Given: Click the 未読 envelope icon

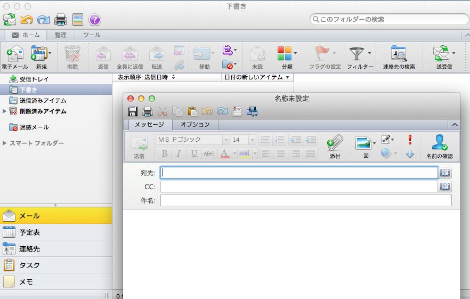Looking at the screenshot, I should click(x=257, y=57).
